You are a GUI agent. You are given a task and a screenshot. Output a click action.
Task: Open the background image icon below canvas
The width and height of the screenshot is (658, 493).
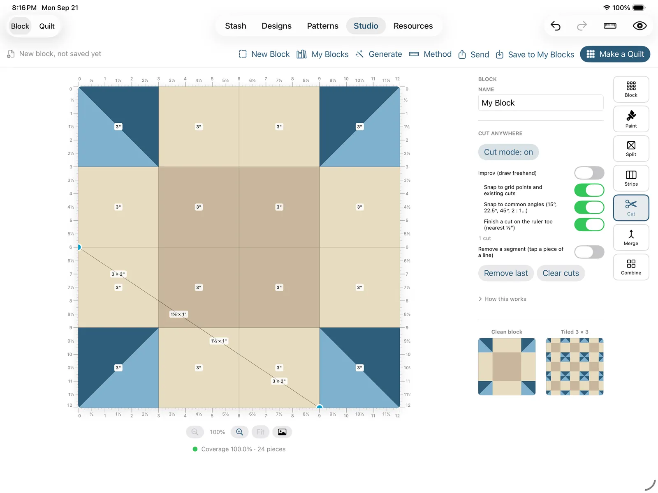pos(282,432)
